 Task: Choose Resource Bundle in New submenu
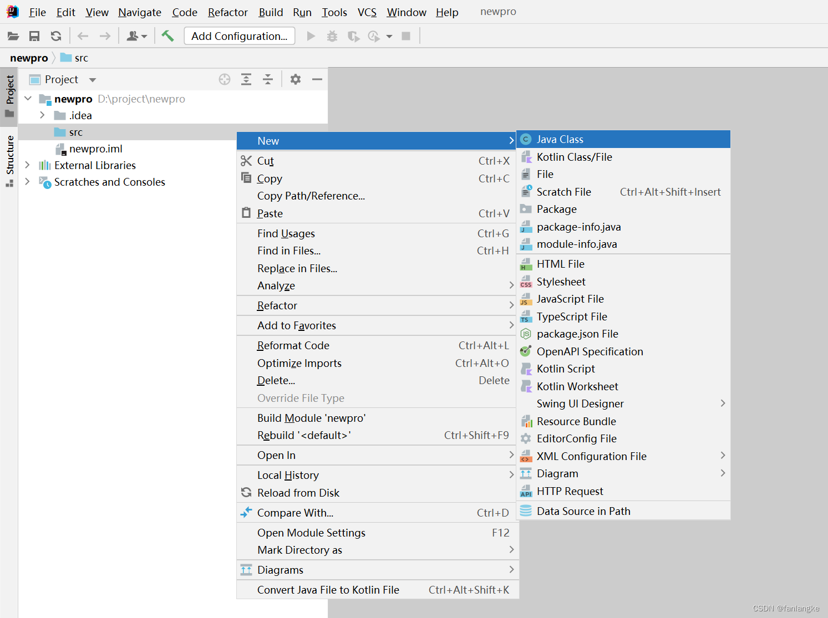coord(623,421)
